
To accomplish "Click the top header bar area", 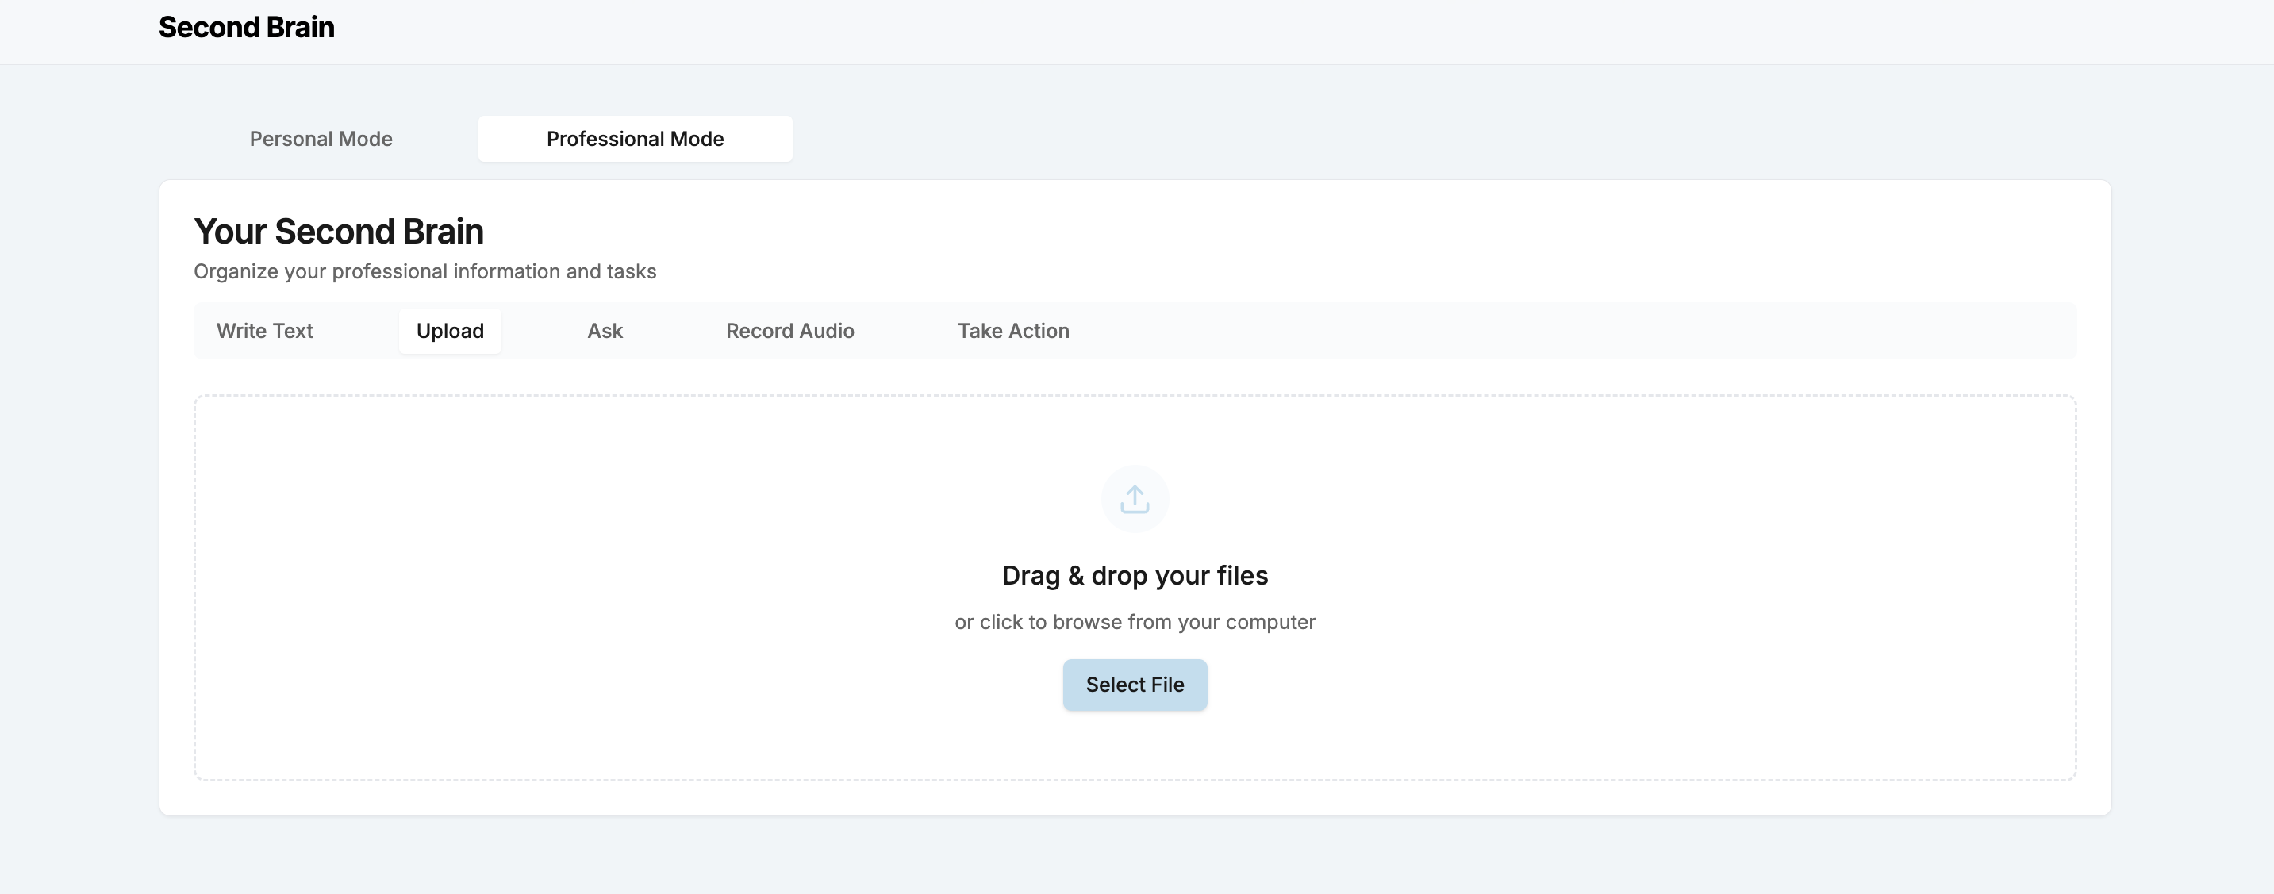I will [1236, 31].
